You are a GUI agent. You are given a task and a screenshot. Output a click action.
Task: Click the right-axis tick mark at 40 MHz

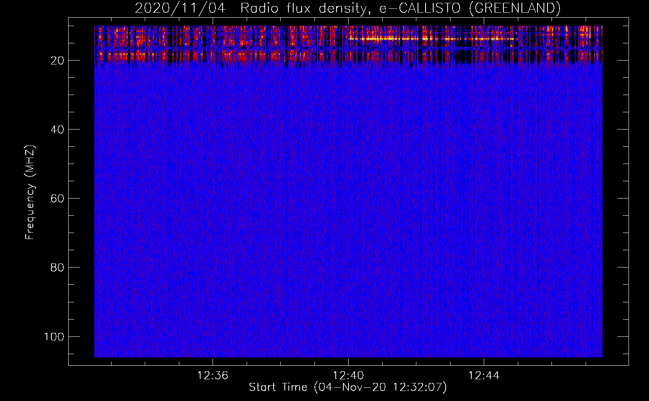623,129
